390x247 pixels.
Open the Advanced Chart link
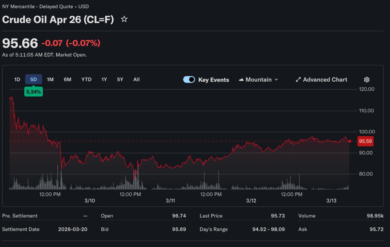coord(325,80)
